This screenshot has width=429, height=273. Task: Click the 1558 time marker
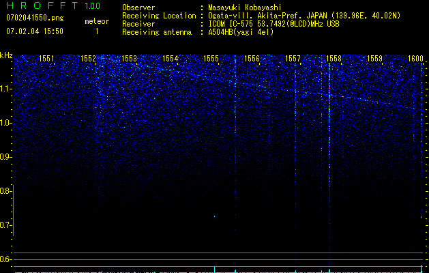[x=334, y=59]
